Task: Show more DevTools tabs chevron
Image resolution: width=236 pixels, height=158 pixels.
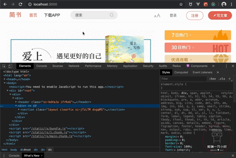Action: tap(213, 66)
